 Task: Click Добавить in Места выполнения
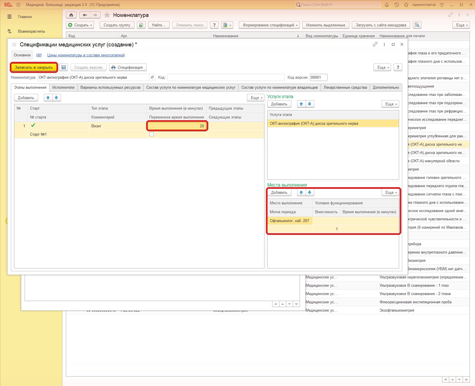coord(279,192)
